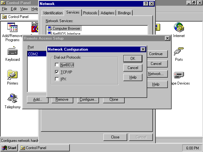Open the Ports control panel icon
This screenshot has height=152, width=203.
click(179, 51)
